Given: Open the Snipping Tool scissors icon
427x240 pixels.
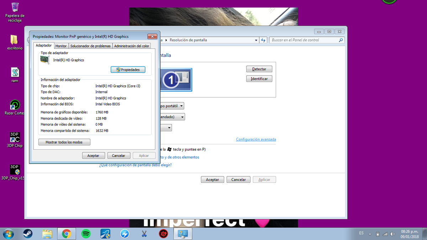Looking at the screenshot, I should point(144,234).
